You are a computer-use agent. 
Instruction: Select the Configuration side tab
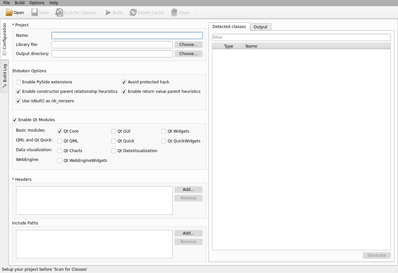(5, 39)
